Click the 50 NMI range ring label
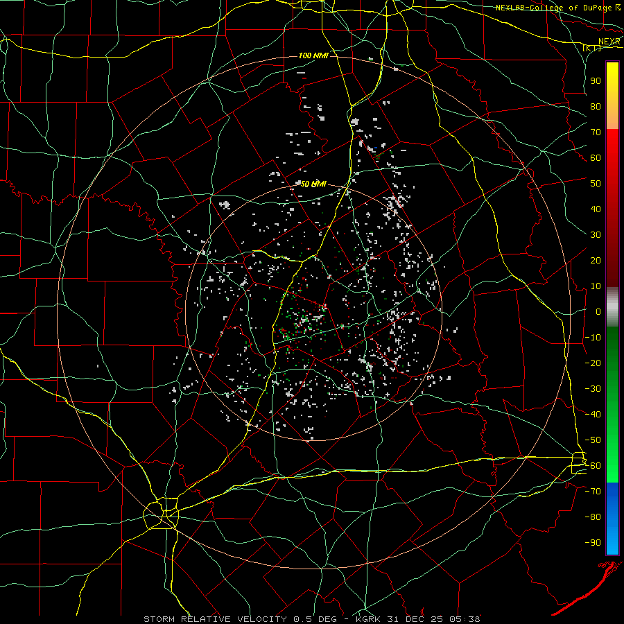 (313, 184)
